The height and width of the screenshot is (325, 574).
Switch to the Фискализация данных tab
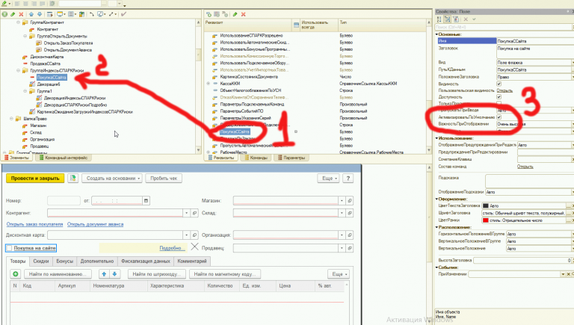[x=145, y=260]
